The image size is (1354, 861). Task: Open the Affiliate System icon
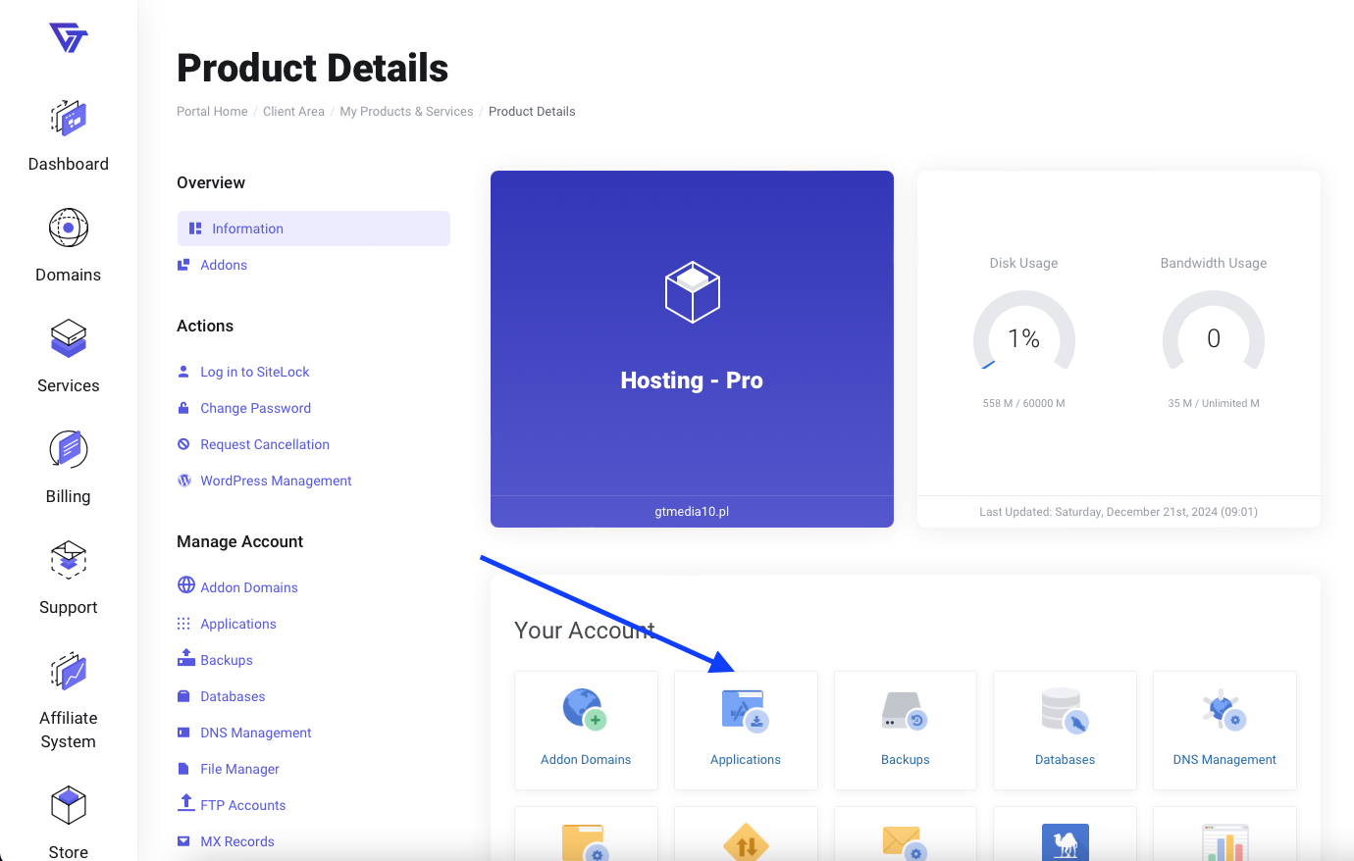click(69, 672)
